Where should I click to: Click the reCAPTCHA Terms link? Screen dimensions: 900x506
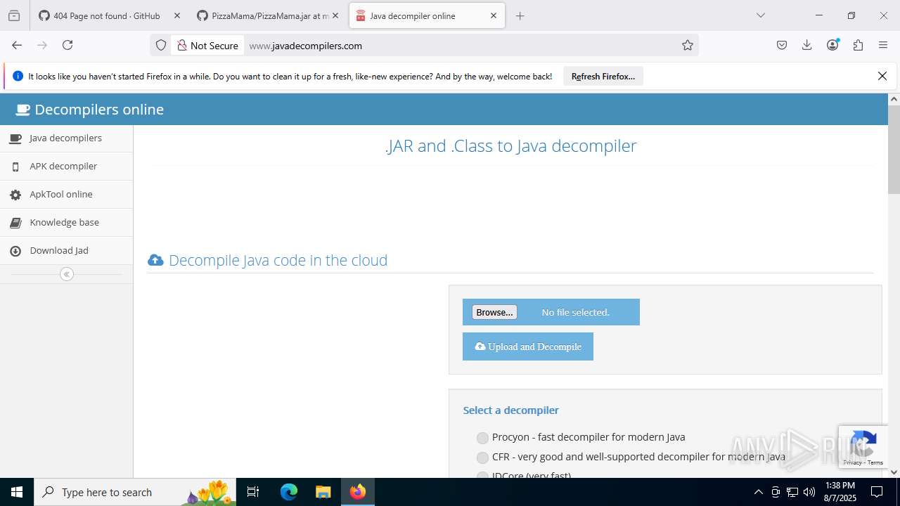click(x=875, y=462)
